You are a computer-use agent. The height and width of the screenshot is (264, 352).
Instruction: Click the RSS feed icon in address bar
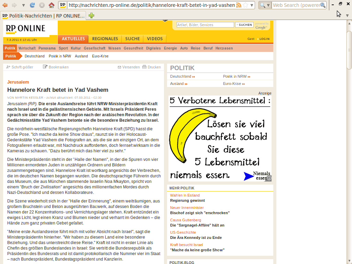point(239,5)
